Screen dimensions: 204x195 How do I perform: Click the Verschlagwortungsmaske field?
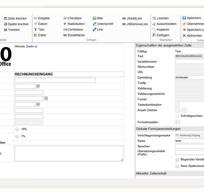tap(190, 135)
